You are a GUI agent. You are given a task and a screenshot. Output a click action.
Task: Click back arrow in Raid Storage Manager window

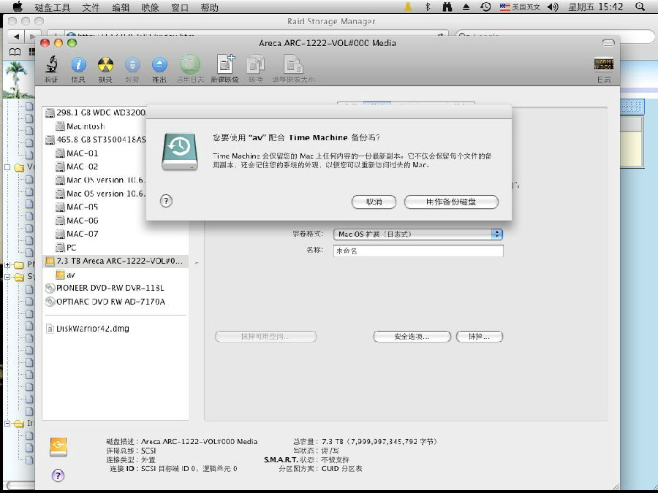16,37
